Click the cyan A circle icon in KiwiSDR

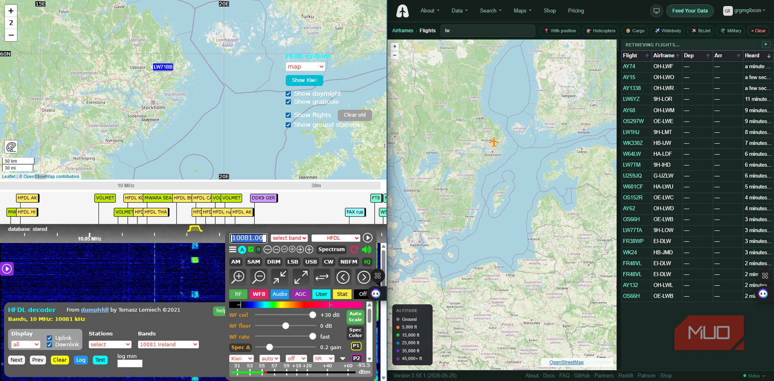(242, 250)
